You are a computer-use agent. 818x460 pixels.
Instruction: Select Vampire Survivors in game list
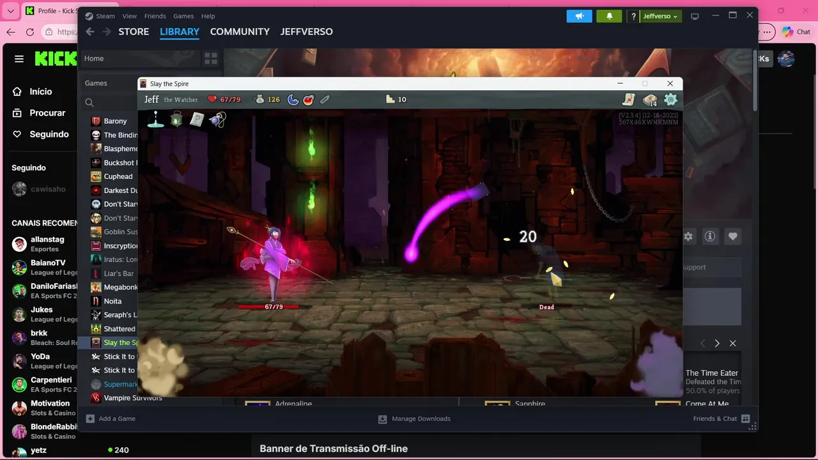(x=127, y=397)
